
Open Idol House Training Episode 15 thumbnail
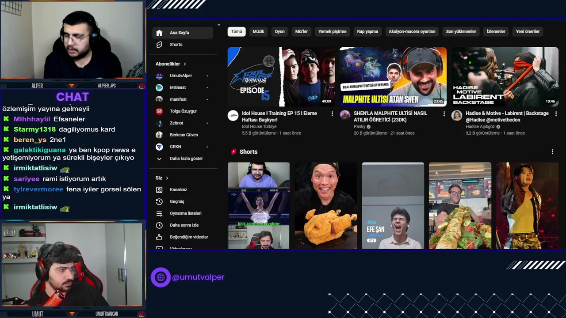[x=281, y=77]
